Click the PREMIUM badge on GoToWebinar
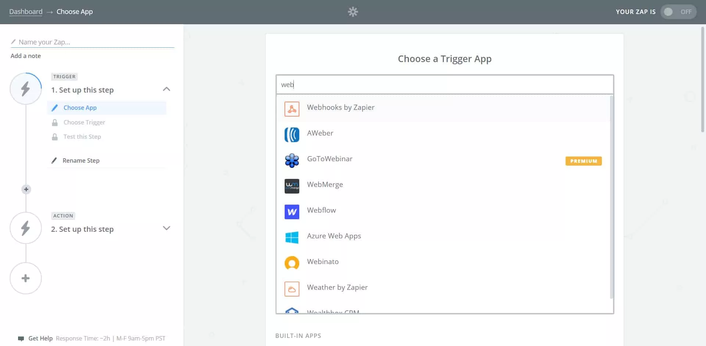The image size is (706, 346). [584, 161]
